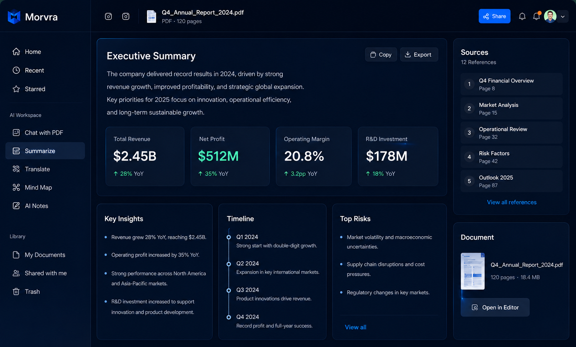Open the user avatar menu
576x347 pixels.
click(550, 16)
